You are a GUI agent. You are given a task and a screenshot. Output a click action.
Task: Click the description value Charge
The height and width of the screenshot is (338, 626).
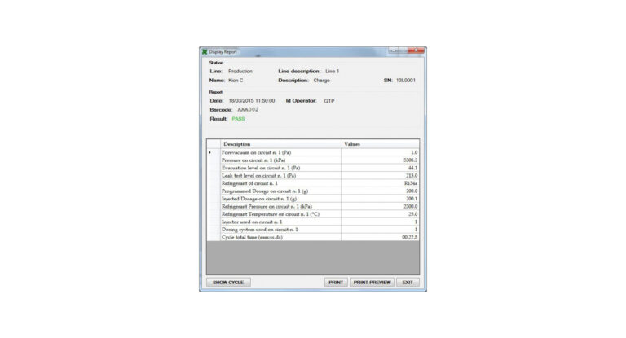[x=322, y=80]
